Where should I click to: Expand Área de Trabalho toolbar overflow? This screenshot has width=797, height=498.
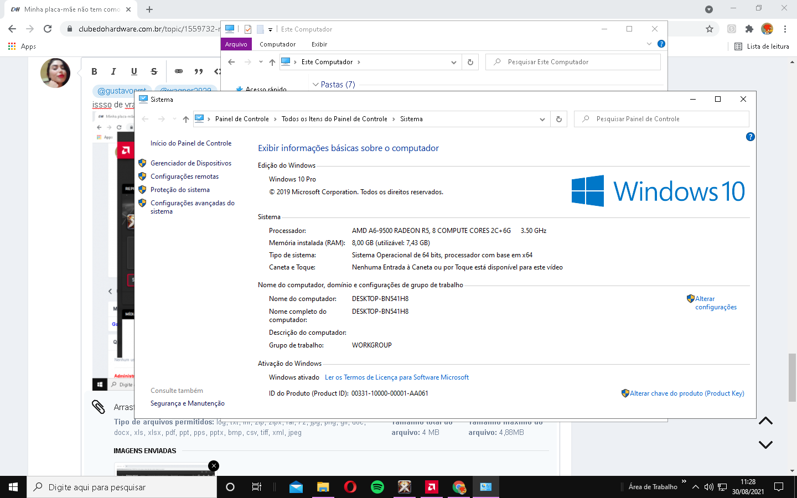pos(684,481)
